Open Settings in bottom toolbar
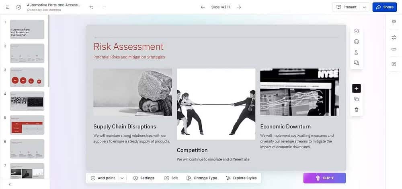The height and width of the screenshot is (189, 402). (x=144, y=178)
